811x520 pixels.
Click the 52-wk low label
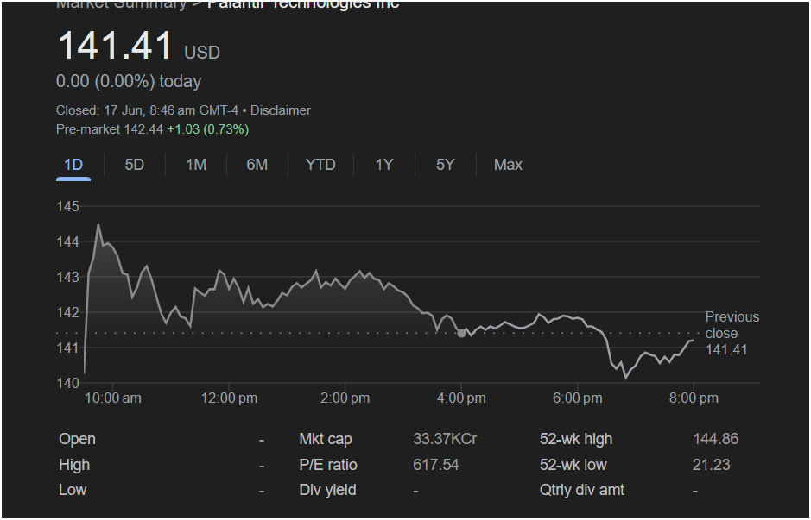click(x=573, y=465)
